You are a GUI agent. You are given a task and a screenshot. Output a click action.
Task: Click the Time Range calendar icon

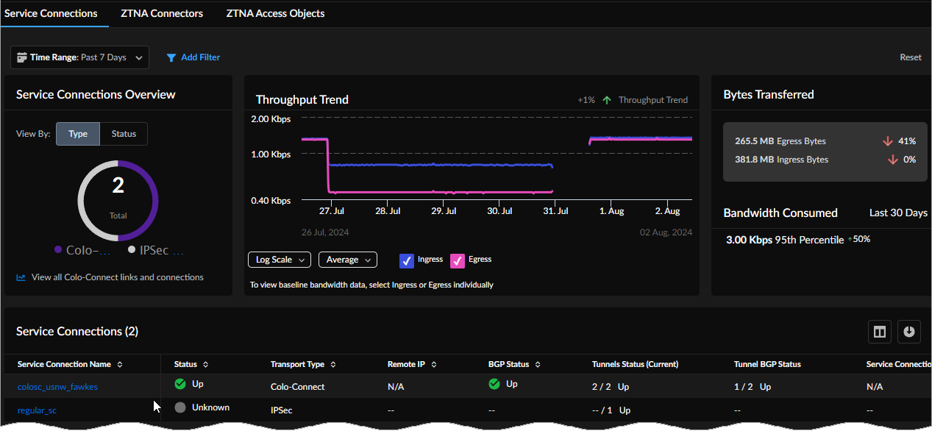coord(22,57)
